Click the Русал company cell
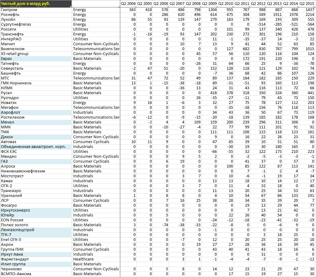This screenshot has width=316, height=277. (x=36, y=93)
